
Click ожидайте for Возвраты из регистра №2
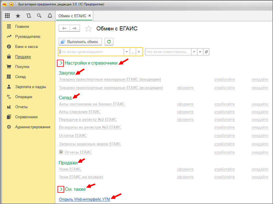260,127
